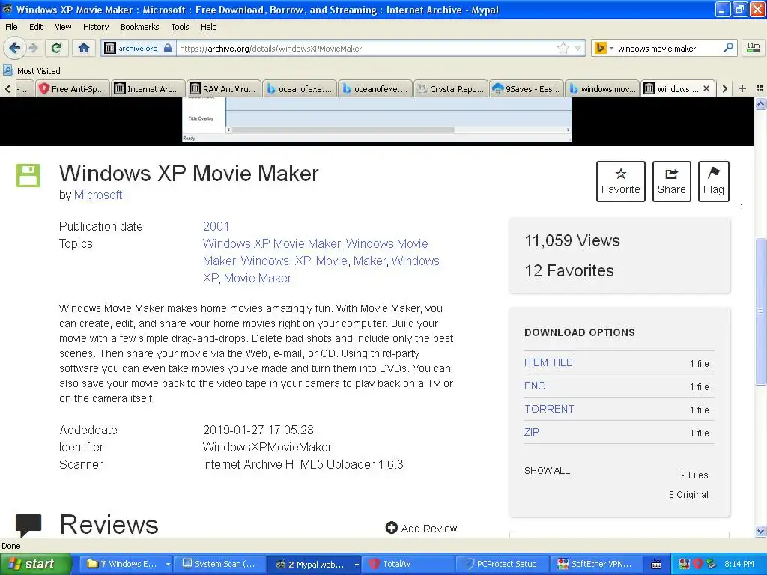
Task: Switch to the windows mov... tab
Action: [x=602, y=88]
